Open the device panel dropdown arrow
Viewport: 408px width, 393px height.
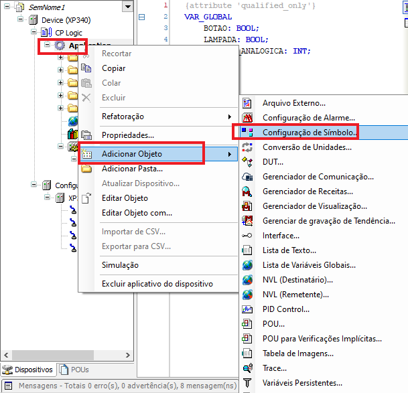[x=127, y=7]
